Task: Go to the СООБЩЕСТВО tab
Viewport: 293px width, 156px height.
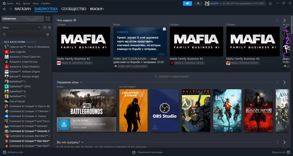Action: coord(74,9)
